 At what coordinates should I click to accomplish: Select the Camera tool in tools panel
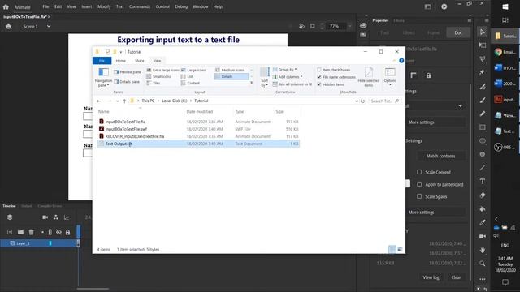483,236
